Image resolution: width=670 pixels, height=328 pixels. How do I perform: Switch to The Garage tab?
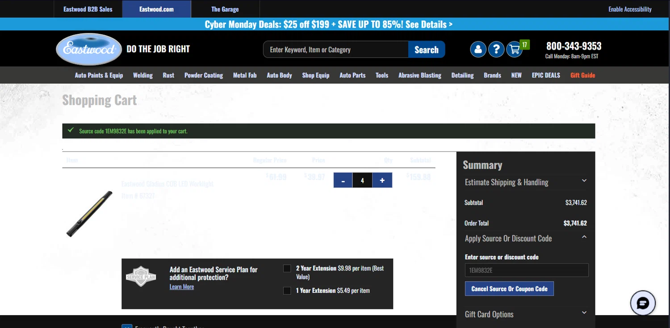point(225,9)
